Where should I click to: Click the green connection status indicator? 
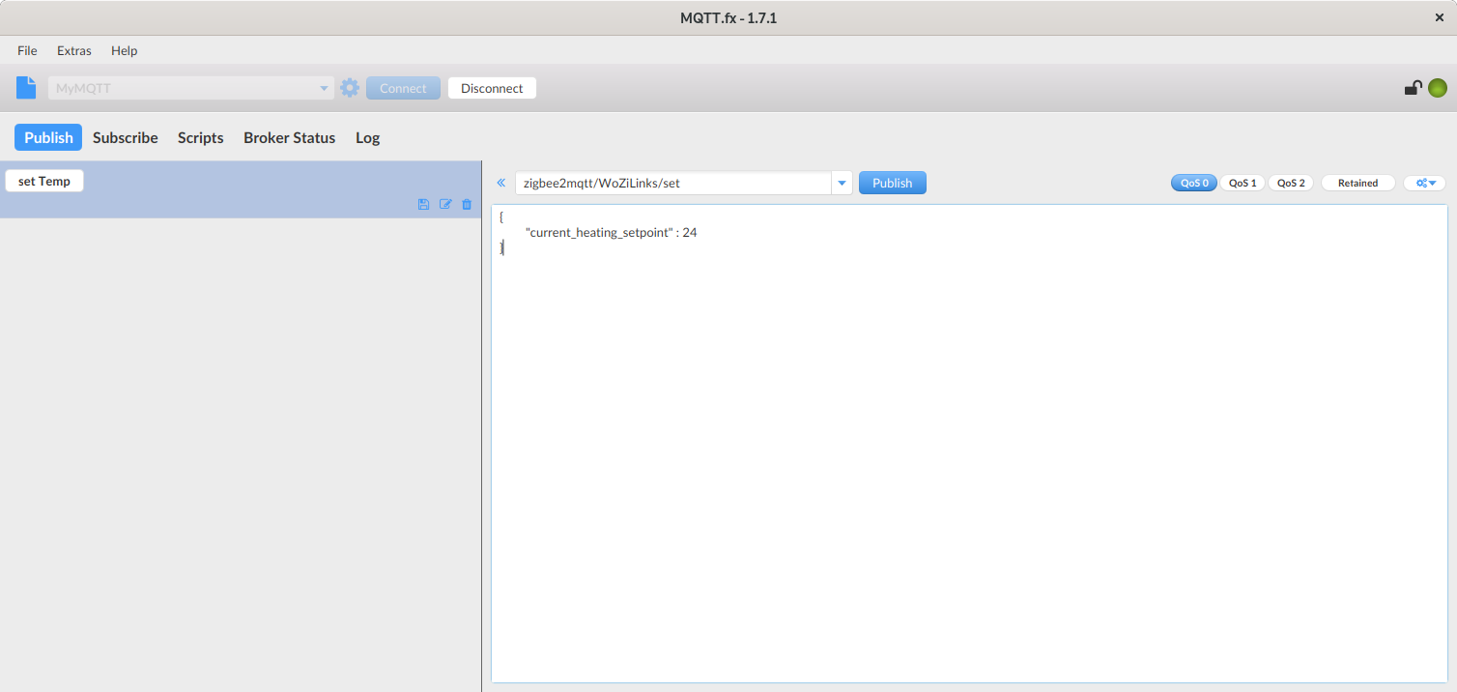(x=1438, y=88)
